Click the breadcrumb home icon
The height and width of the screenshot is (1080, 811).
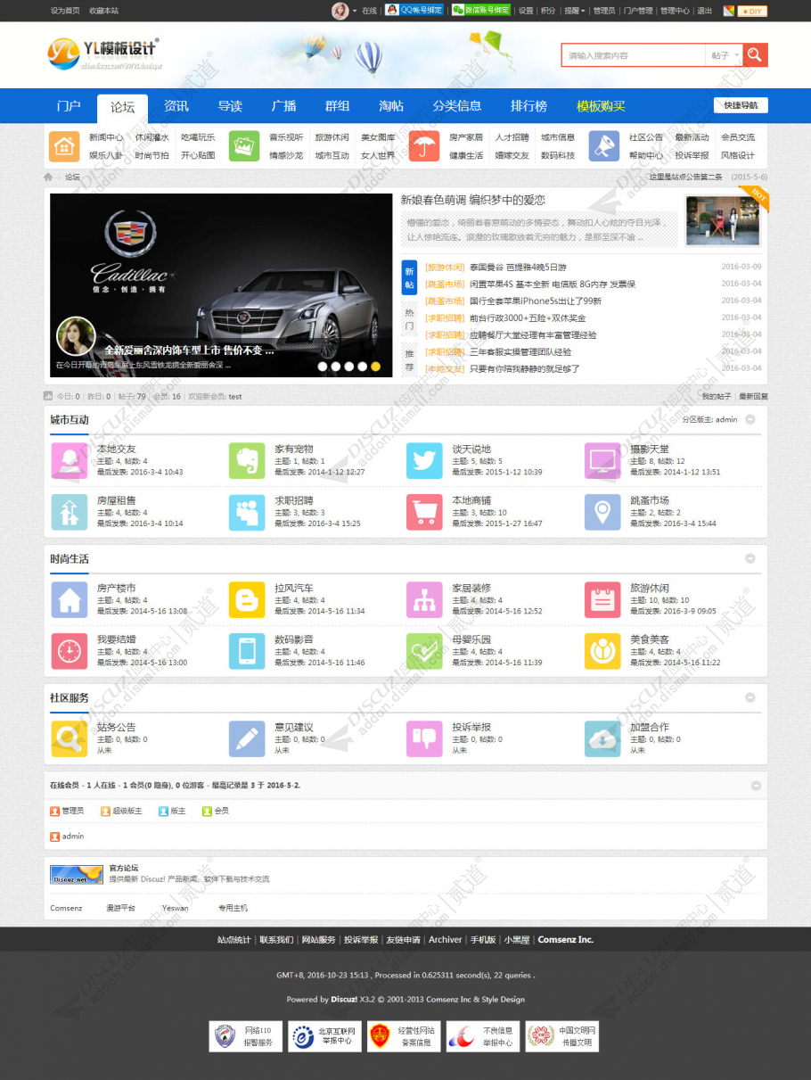49,177
